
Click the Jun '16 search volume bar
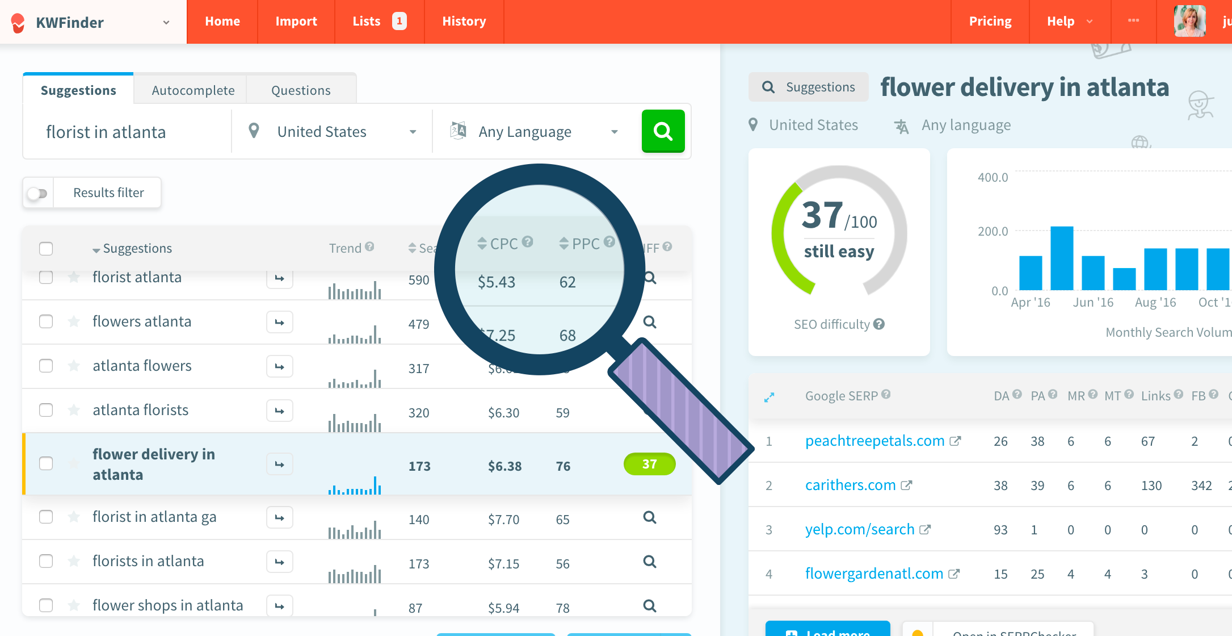[x=1092, y=273]
